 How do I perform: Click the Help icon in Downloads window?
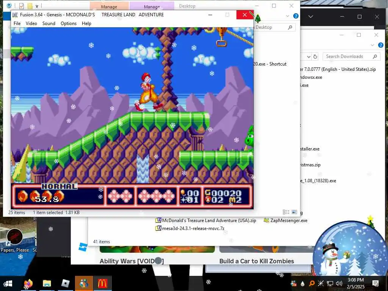pos(381,45)
